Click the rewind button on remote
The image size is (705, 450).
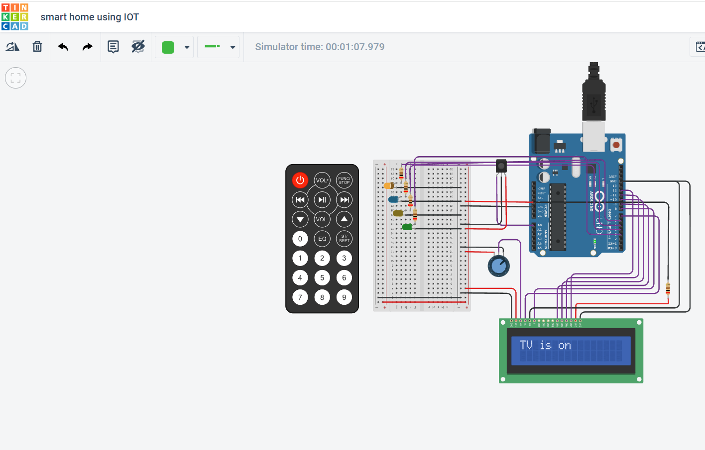coord(300,200)
